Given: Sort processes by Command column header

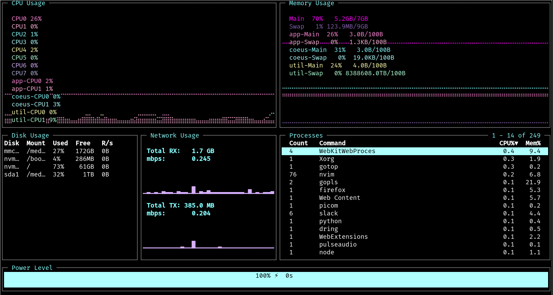Looking at the screenshot, I should coord(332,143).
